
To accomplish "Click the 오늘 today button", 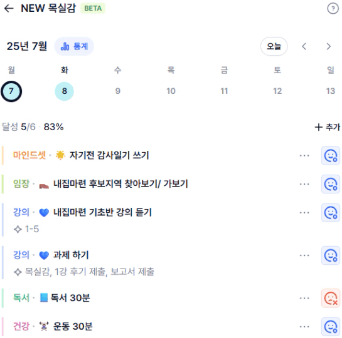I will point(274,46).
